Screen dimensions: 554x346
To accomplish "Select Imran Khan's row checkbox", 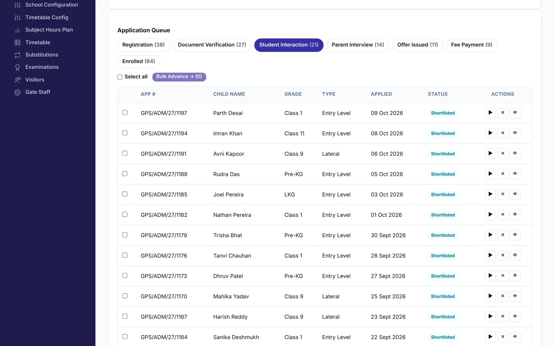I will pyautogui.click(x=125, y=133).
